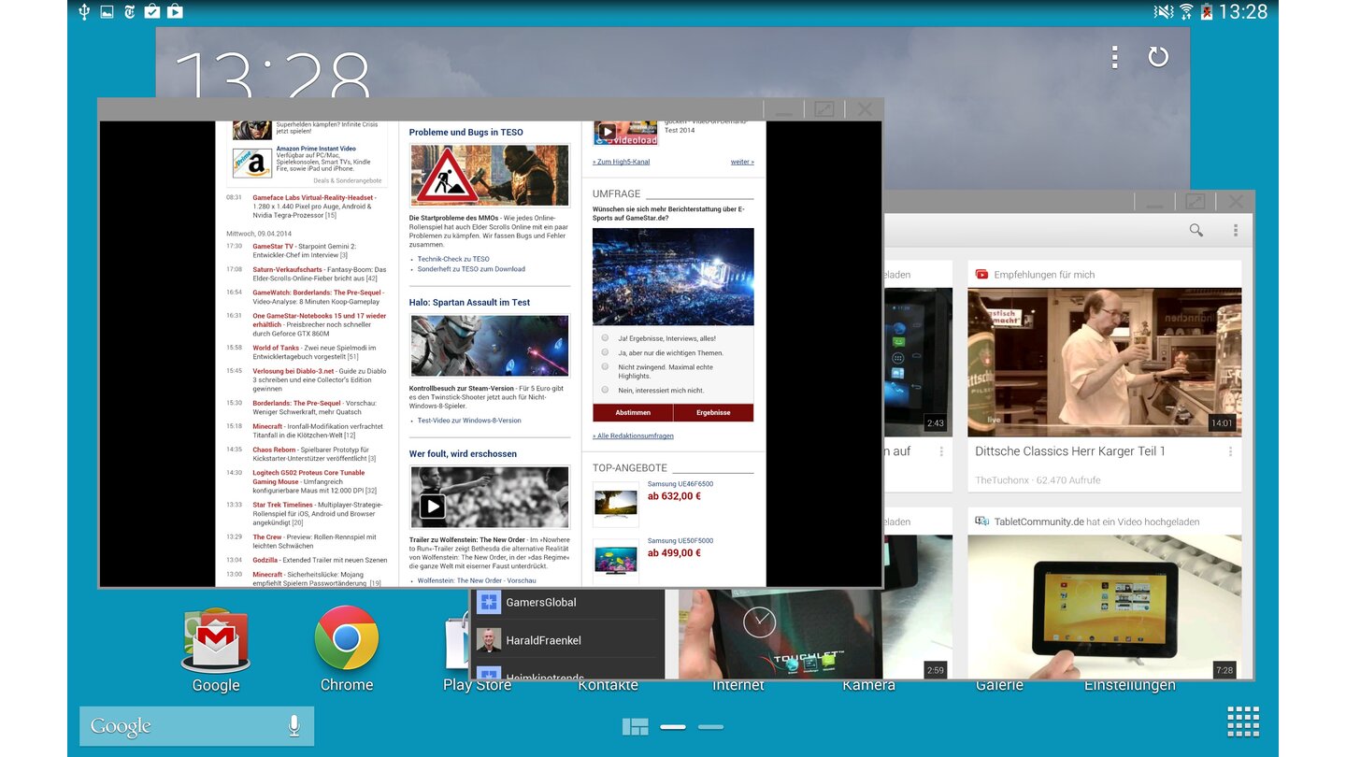1346x757 pixels.
Task: Open the app drawer grid icon
Action: (1243, 722)
